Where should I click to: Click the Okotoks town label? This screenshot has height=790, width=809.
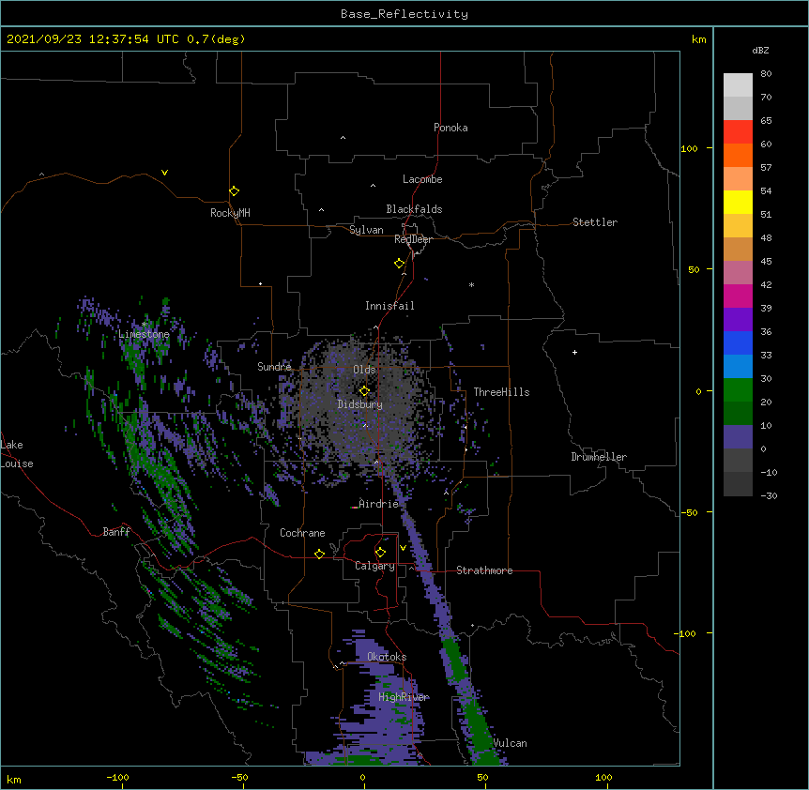[x=387, y=657]
